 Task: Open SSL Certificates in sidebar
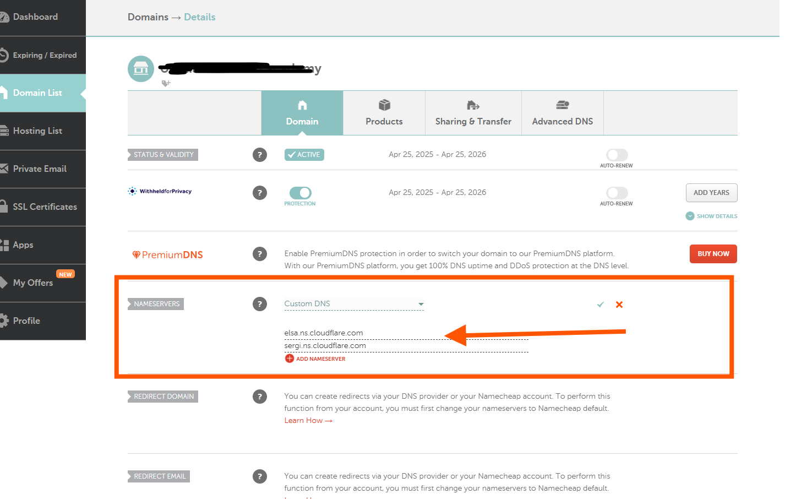tap(44, 207)
